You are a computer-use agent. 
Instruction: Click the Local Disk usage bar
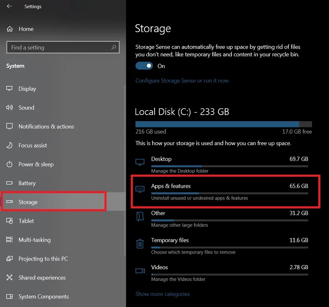coord(224,124)
